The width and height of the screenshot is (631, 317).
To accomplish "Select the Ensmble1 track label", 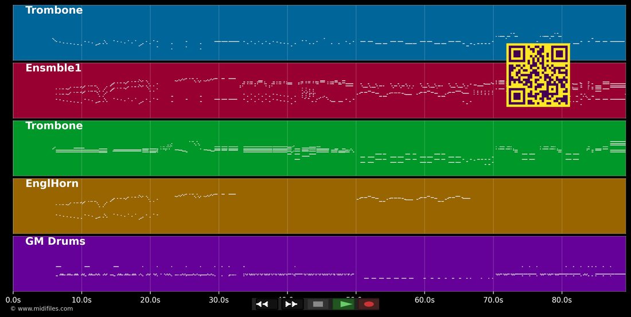I will pyautogui.click(x=53, y=68).
